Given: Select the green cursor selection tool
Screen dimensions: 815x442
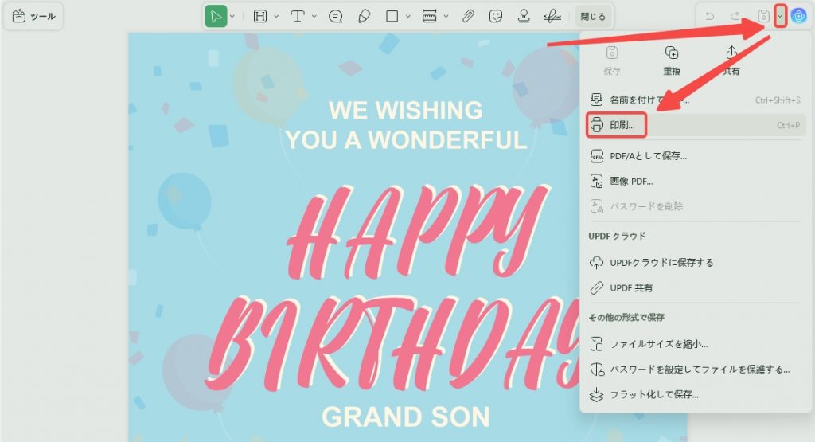Looking at the screenshot, I should [x=216, y=17].
